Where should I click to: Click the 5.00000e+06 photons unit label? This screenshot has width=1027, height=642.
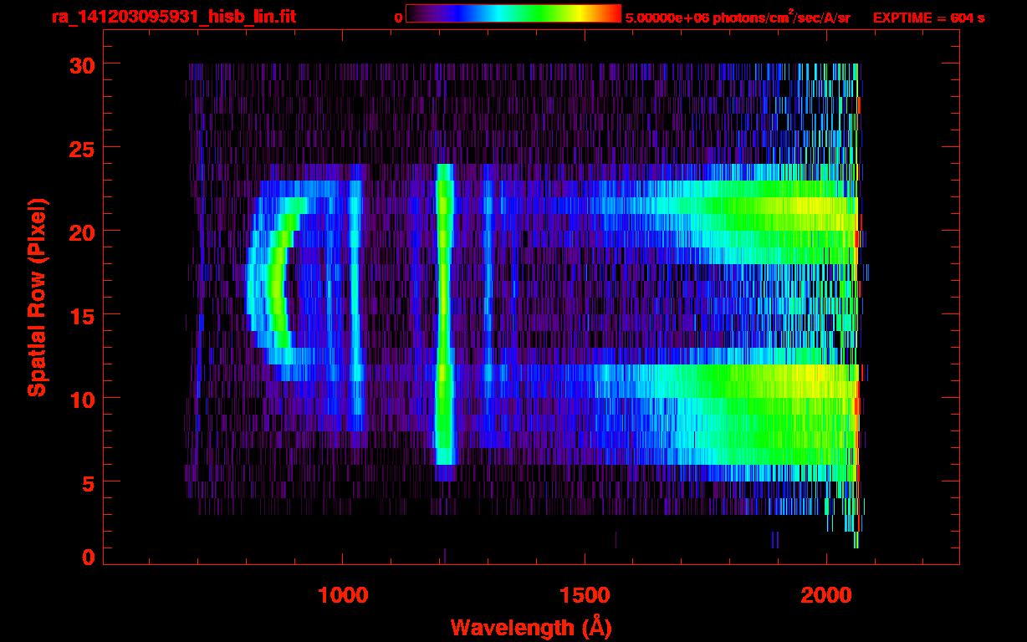tap(738, 18)
